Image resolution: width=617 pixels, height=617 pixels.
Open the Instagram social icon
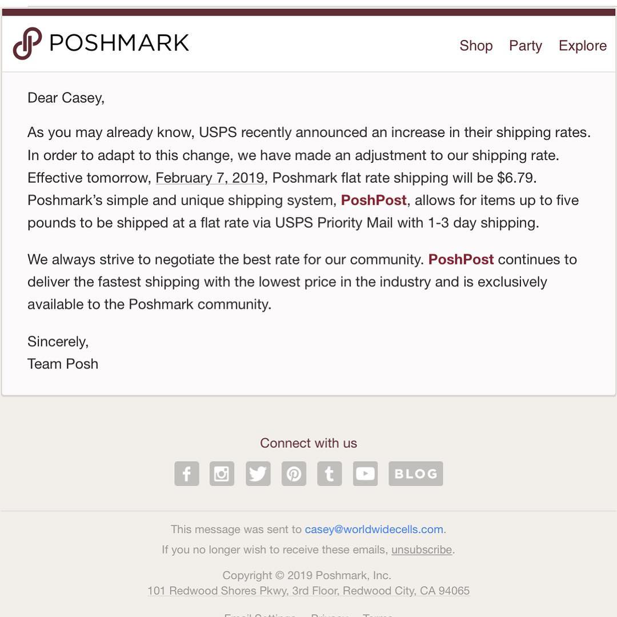(x=222, y=474)
